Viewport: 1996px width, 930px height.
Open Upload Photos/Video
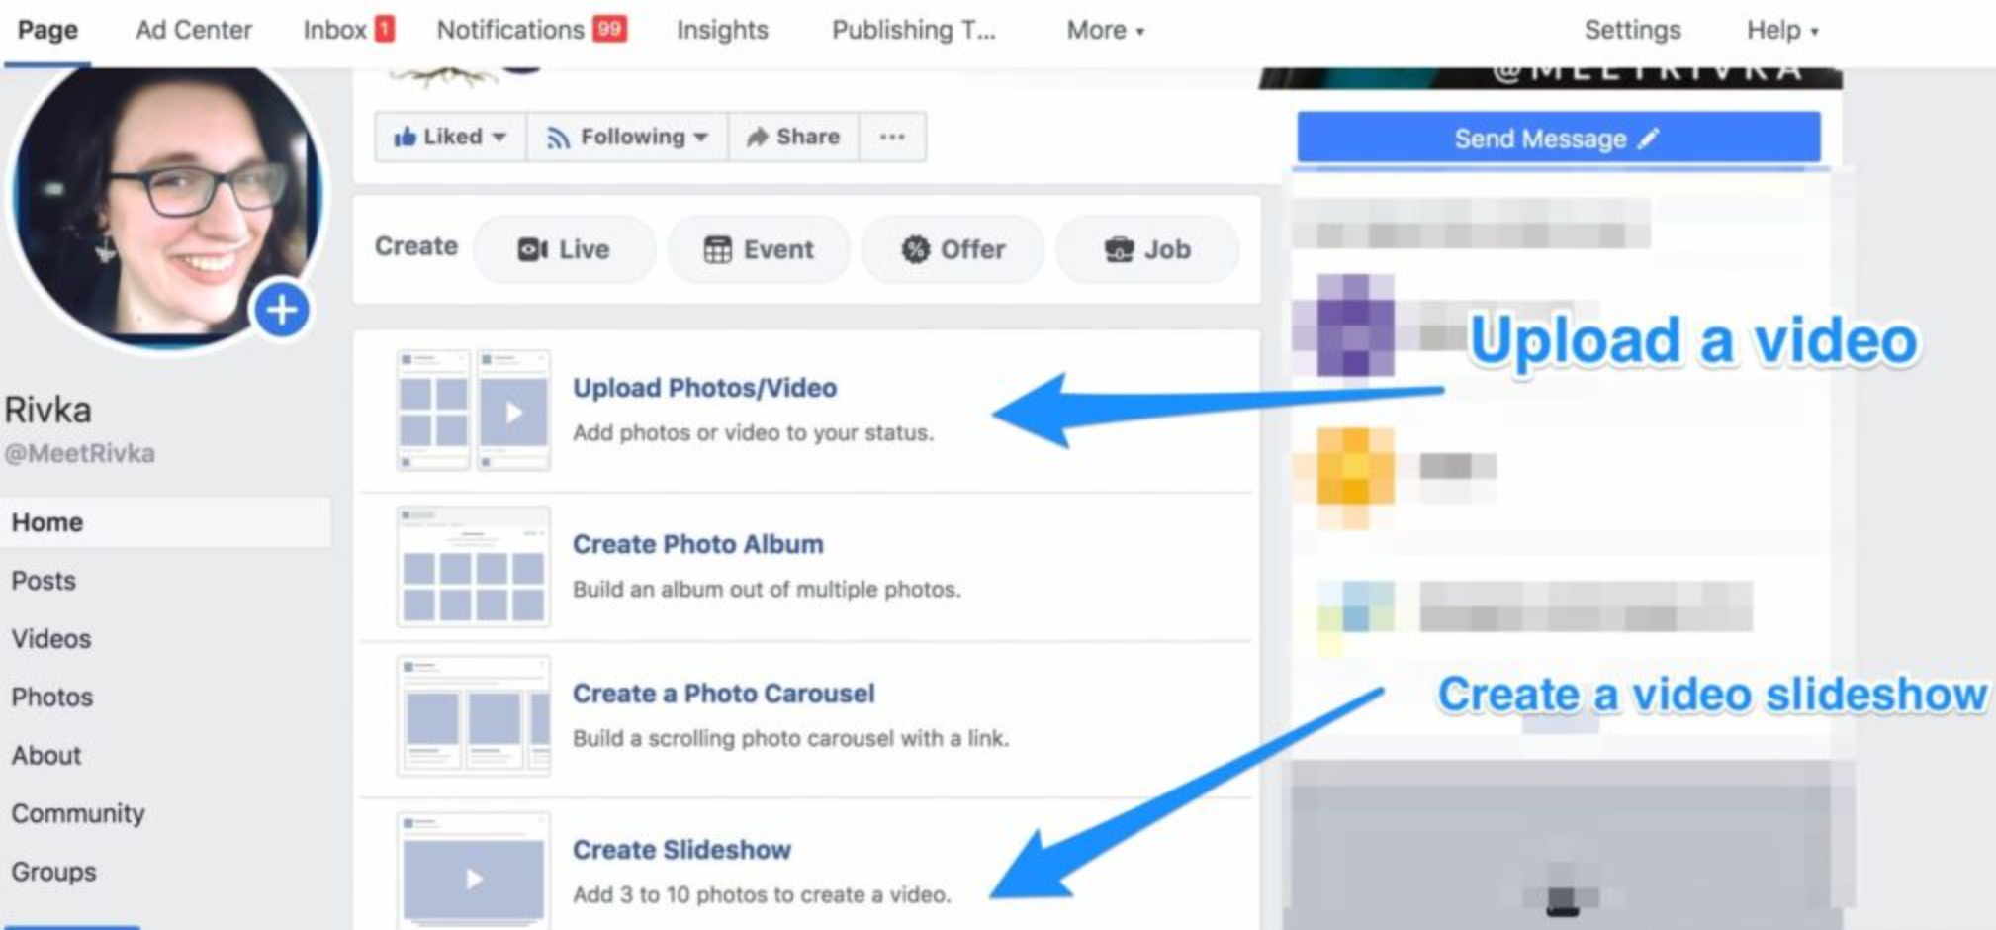tap(704, 387)
